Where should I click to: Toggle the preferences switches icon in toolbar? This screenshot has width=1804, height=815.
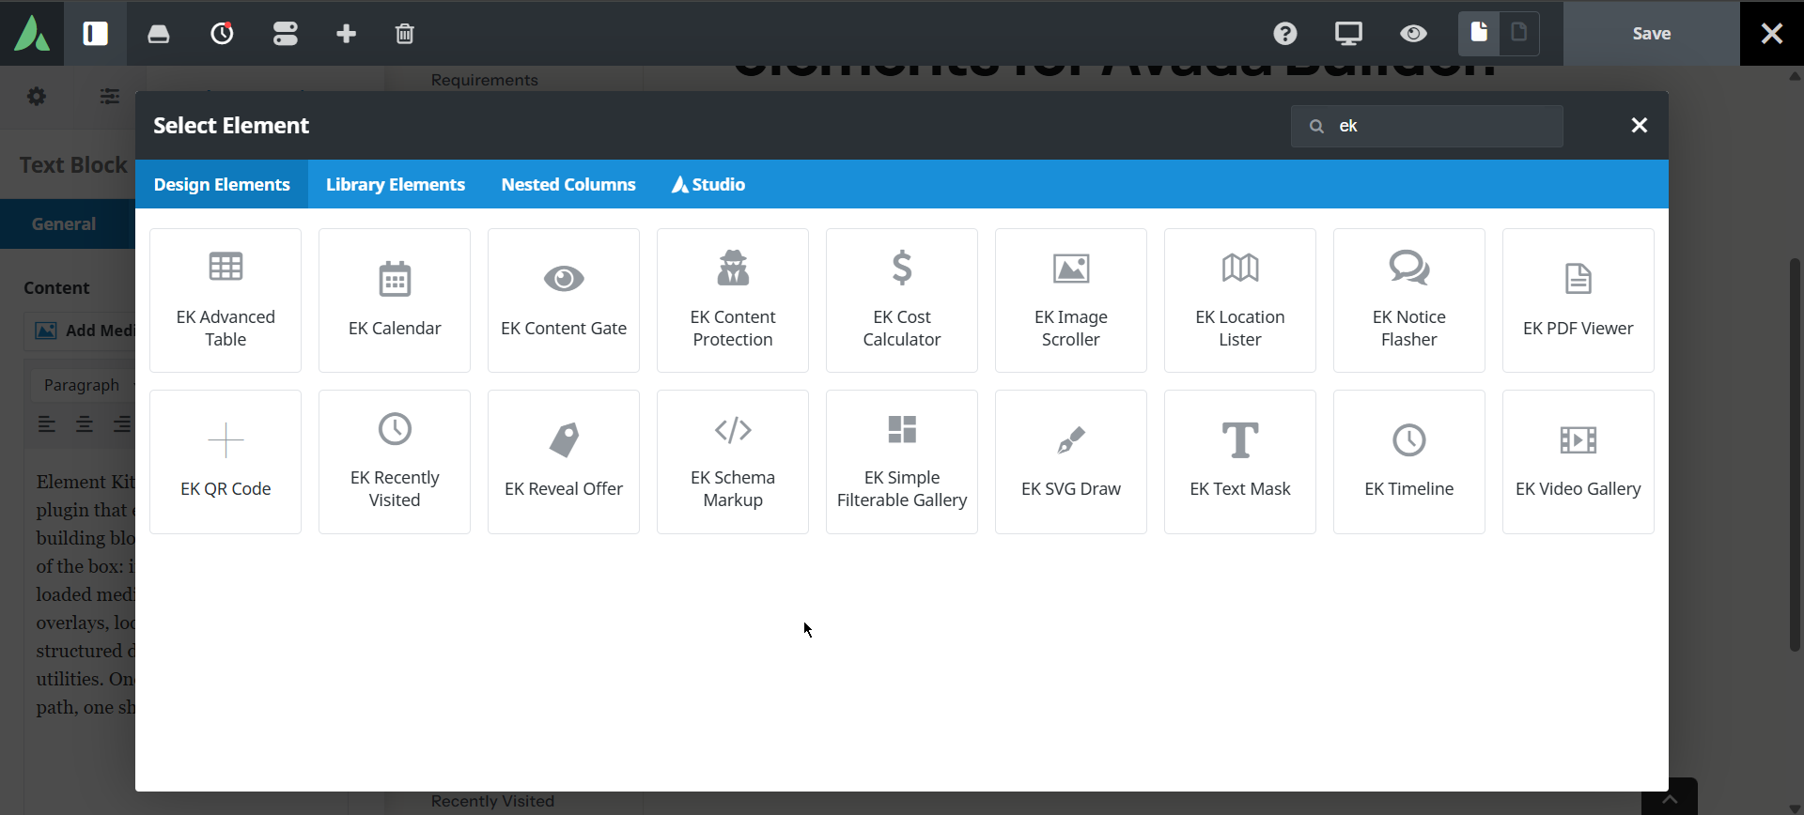(x=285, y=34)
